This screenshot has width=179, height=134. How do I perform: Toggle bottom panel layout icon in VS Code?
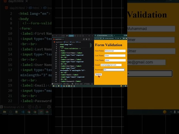coord(80,36)
